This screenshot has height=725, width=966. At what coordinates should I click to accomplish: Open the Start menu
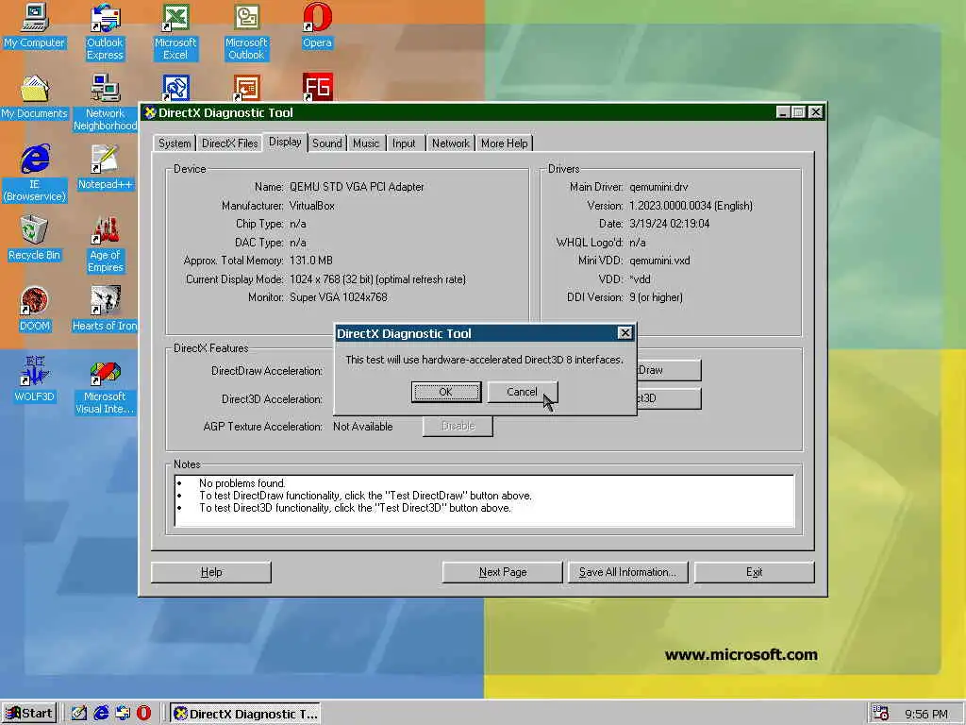29,714
